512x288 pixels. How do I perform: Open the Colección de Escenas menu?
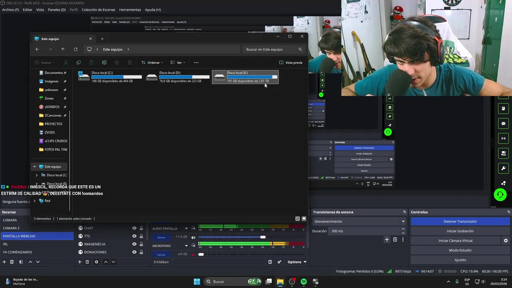coord(98,10)
